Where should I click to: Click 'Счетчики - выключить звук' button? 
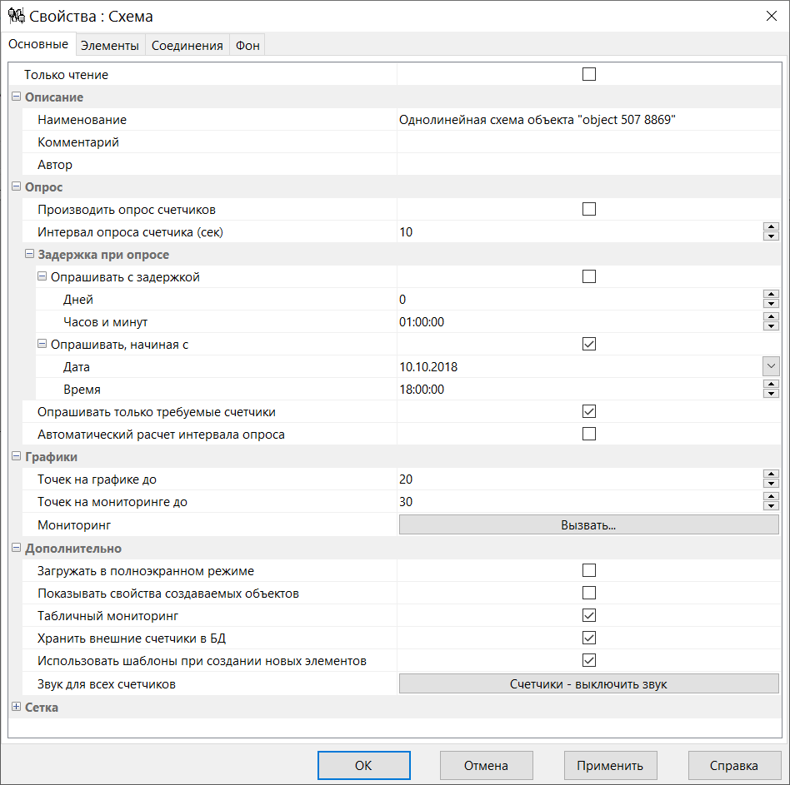[588, 683]
